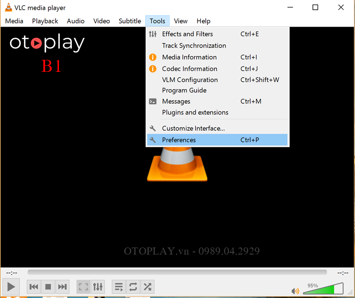Choose Effects and Filters

(217, 34)
